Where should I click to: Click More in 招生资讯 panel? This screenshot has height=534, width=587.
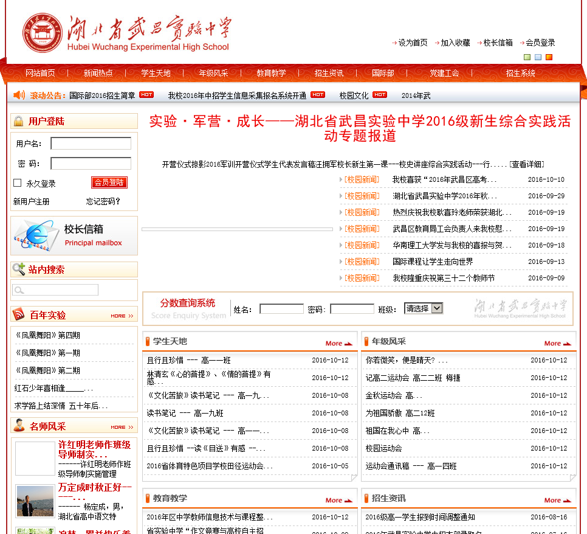[x=558, y=501]
